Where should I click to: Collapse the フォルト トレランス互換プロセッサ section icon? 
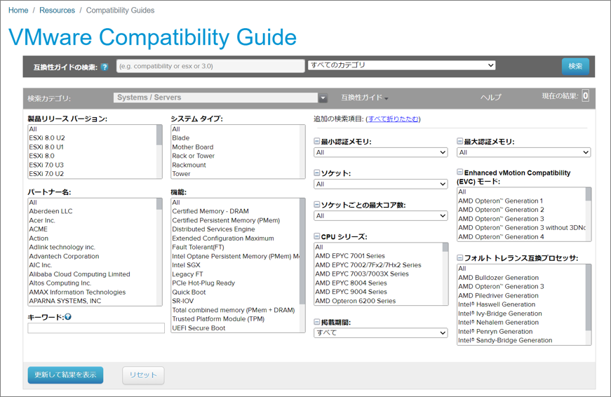[459, 257]
